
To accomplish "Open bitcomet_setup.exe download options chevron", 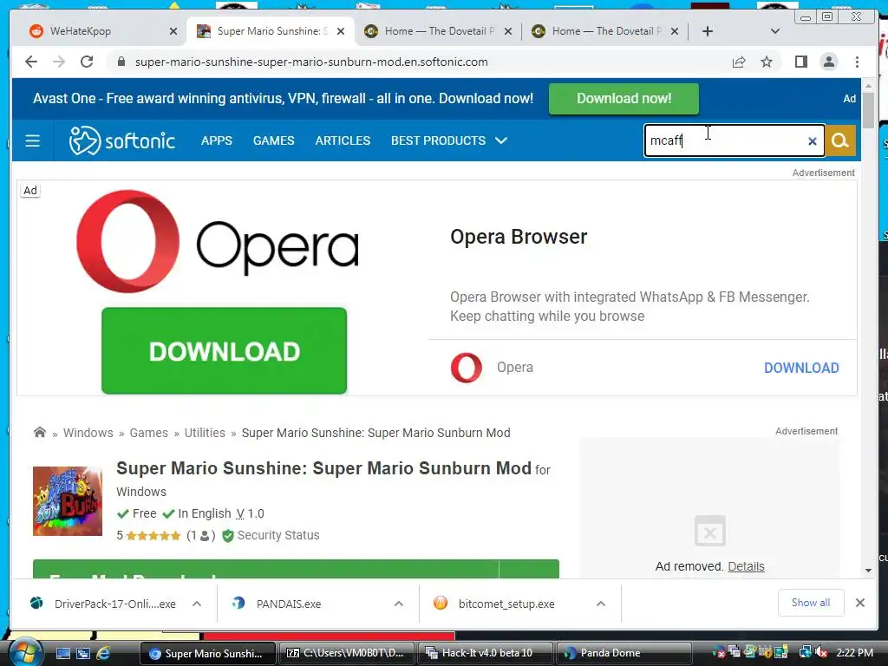I will 601,604.
